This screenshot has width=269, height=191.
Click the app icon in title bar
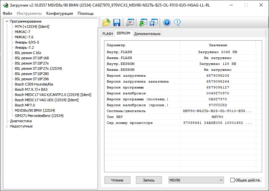6,5
